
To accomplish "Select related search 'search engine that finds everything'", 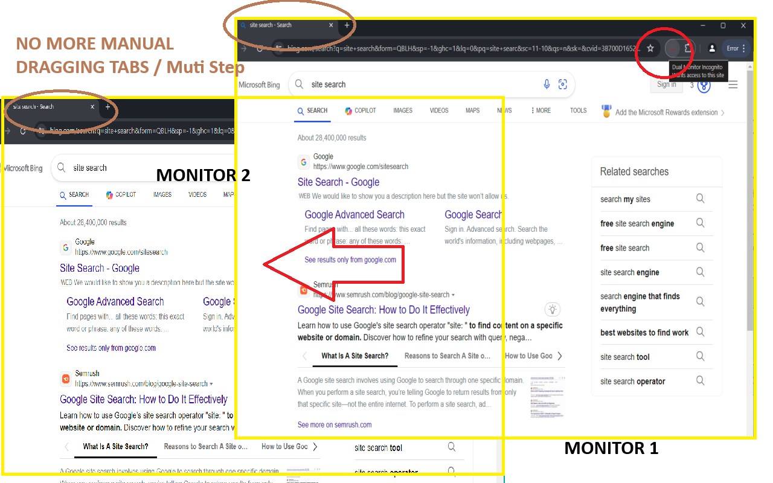I will [x=640, y=302].
